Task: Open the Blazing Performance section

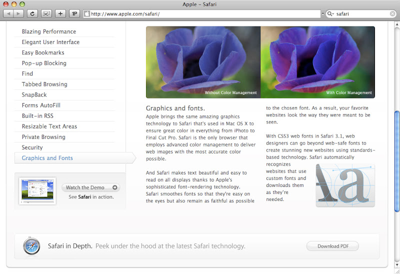Action: 49,31
